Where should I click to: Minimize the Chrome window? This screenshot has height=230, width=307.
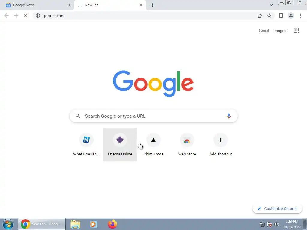click(282, 3)
